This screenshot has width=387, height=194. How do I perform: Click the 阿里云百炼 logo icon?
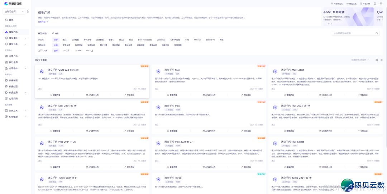click(x=6, y=4)
